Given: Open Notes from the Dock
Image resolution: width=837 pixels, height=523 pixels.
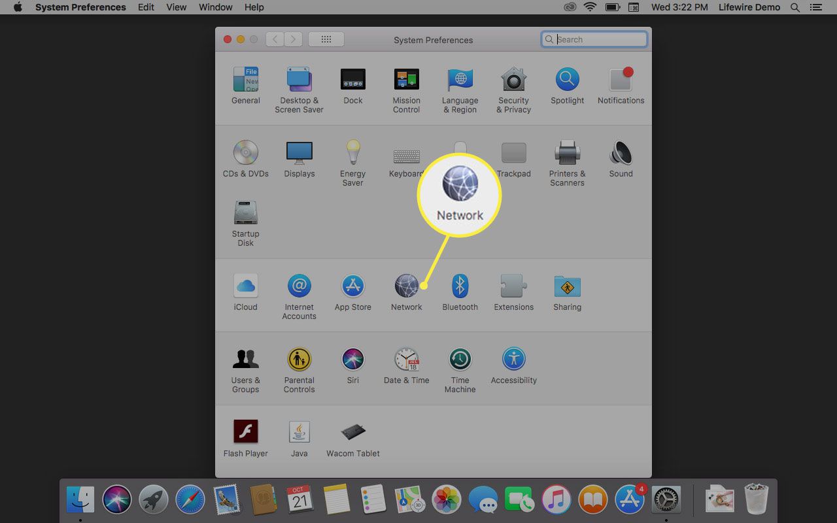Looking at the screenshot, I should coord(337,500).
